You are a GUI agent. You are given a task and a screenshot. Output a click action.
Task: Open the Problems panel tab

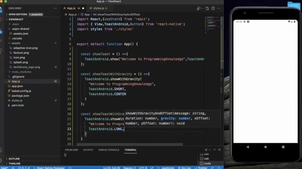pos(71,150)
